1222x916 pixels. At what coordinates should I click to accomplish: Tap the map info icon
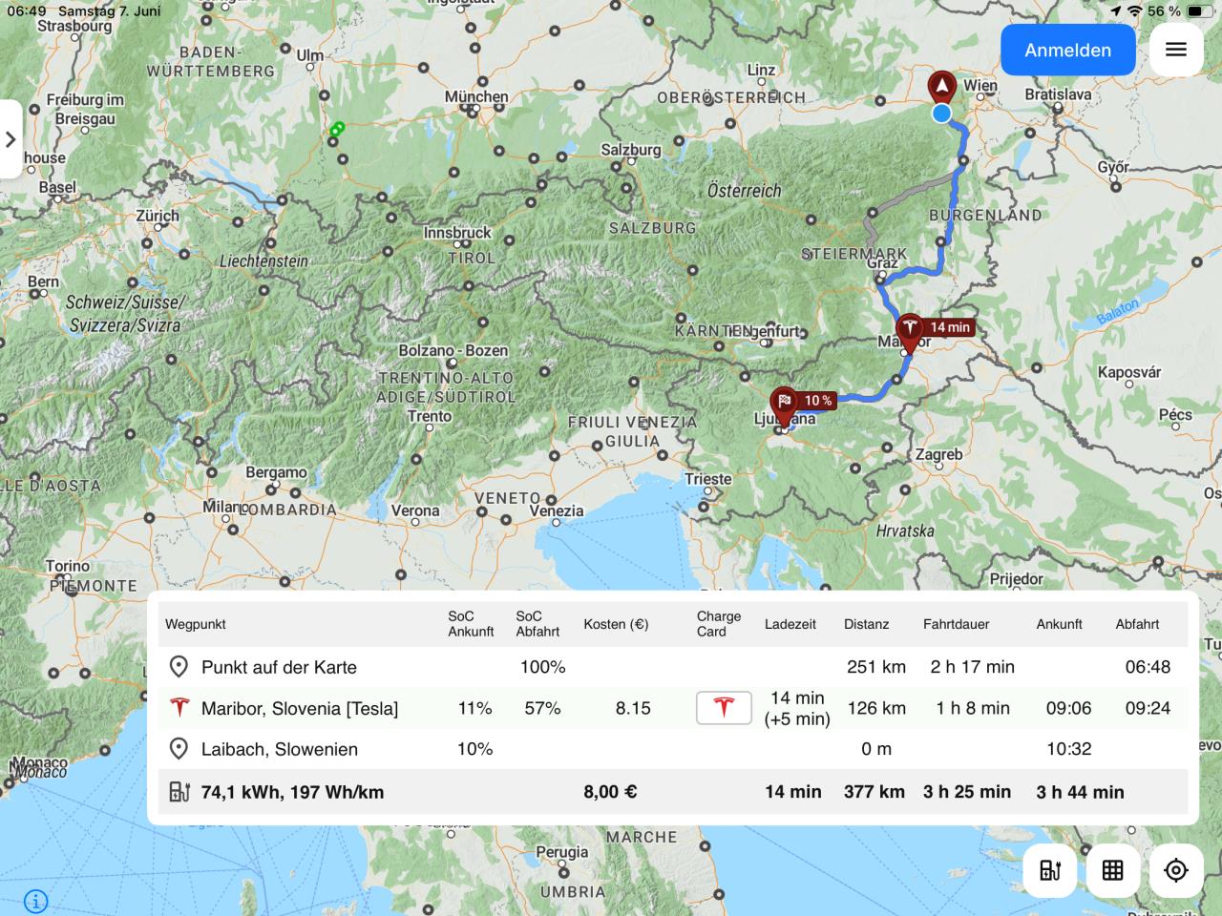tap(35, 900)
